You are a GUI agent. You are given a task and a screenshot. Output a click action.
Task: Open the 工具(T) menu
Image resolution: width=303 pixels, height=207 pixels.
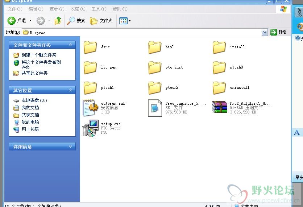99,9
